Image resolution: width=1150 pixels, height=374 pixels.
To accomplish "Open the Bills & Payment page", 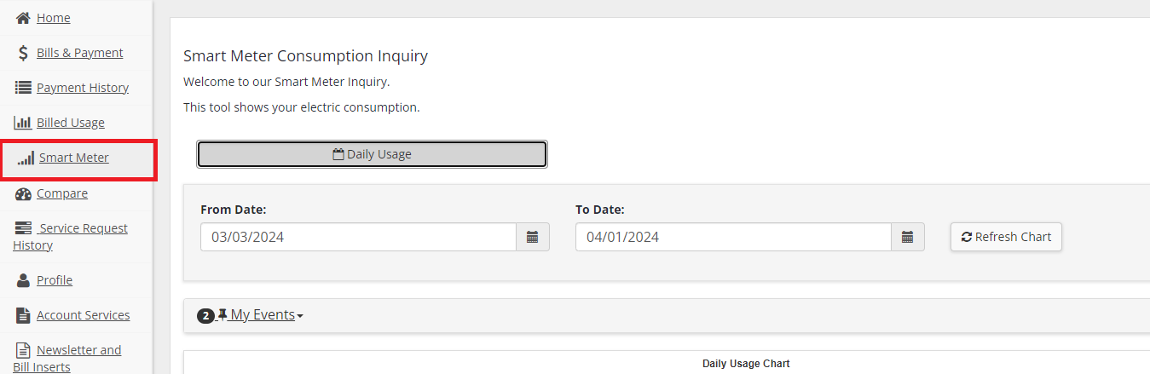I will pyautogui.click(x=79, y=53).
